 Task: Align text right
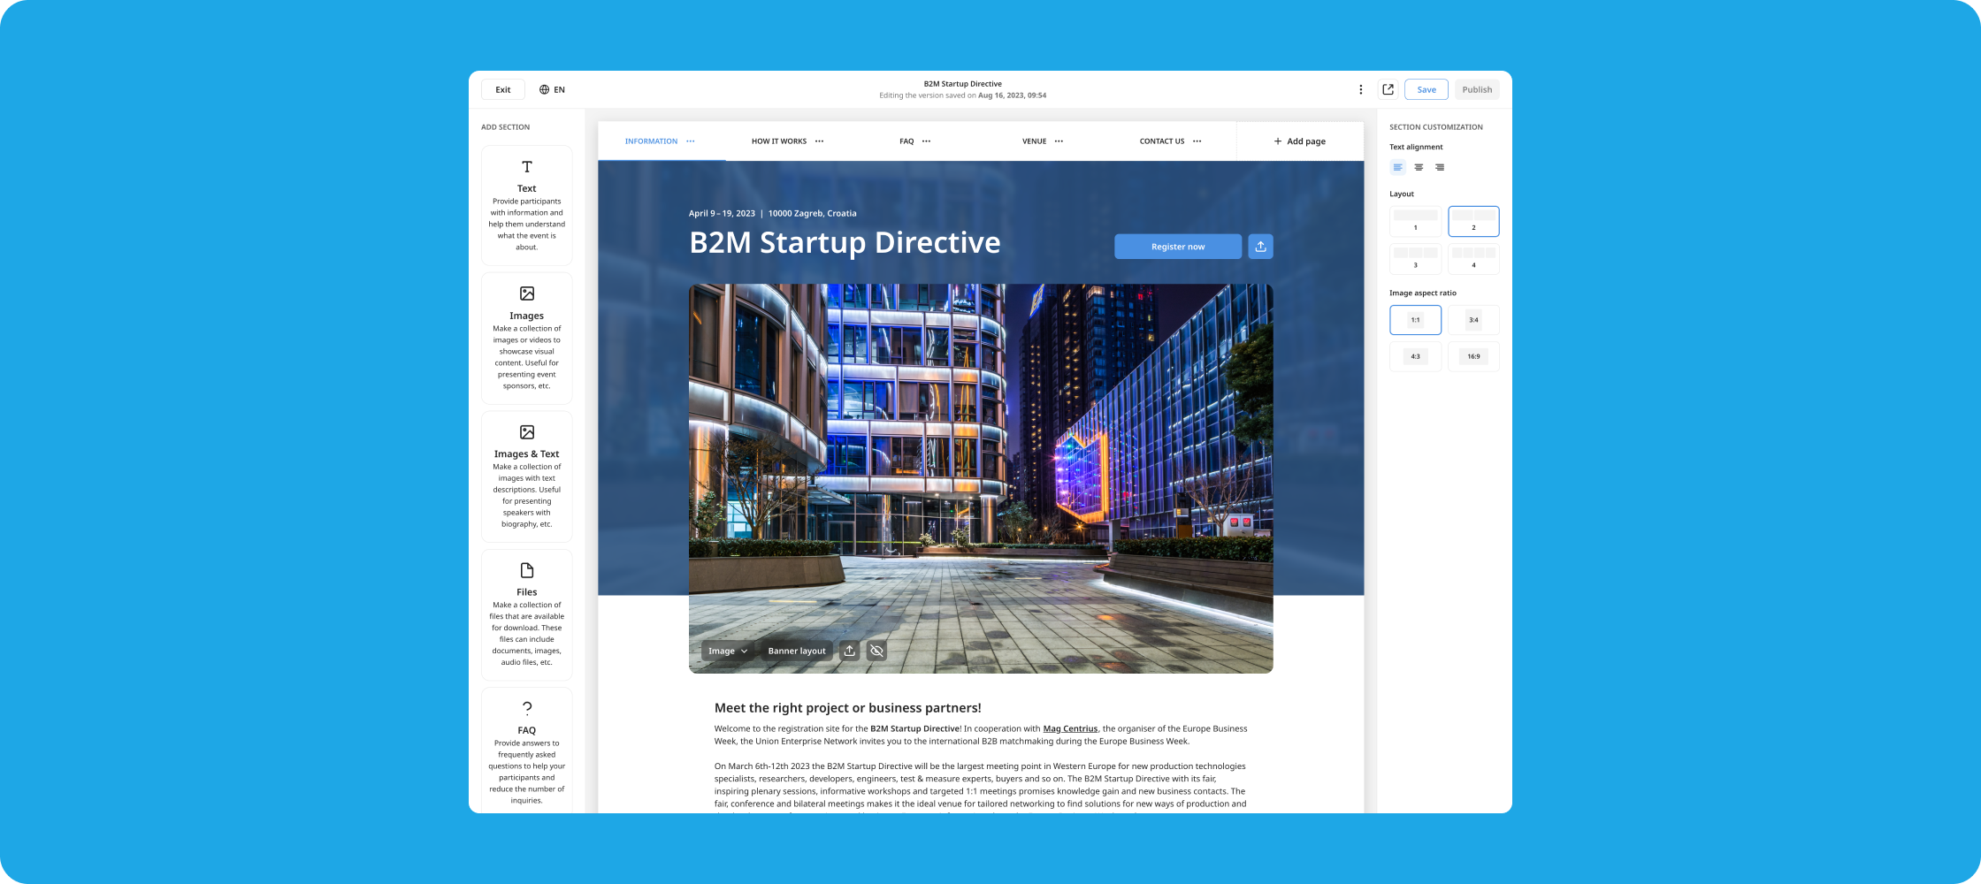pos(1440,167)
